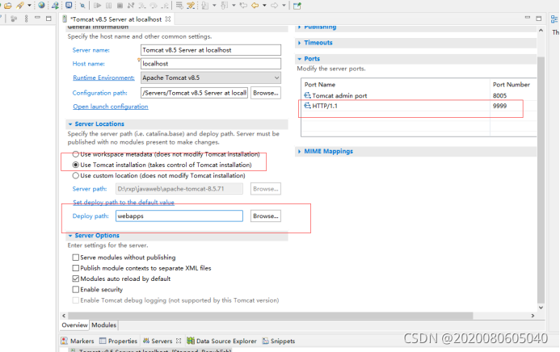Viewport: 560px width, 352px height.
Task: Close the Servers view tab
Action: [179, 341]
